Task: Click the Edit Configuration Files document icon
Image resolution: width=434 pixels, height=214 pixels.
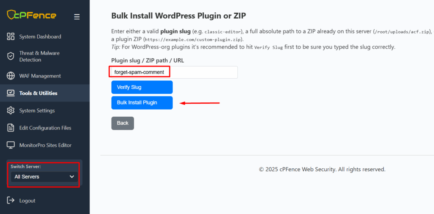Action: tap(11, 128)
